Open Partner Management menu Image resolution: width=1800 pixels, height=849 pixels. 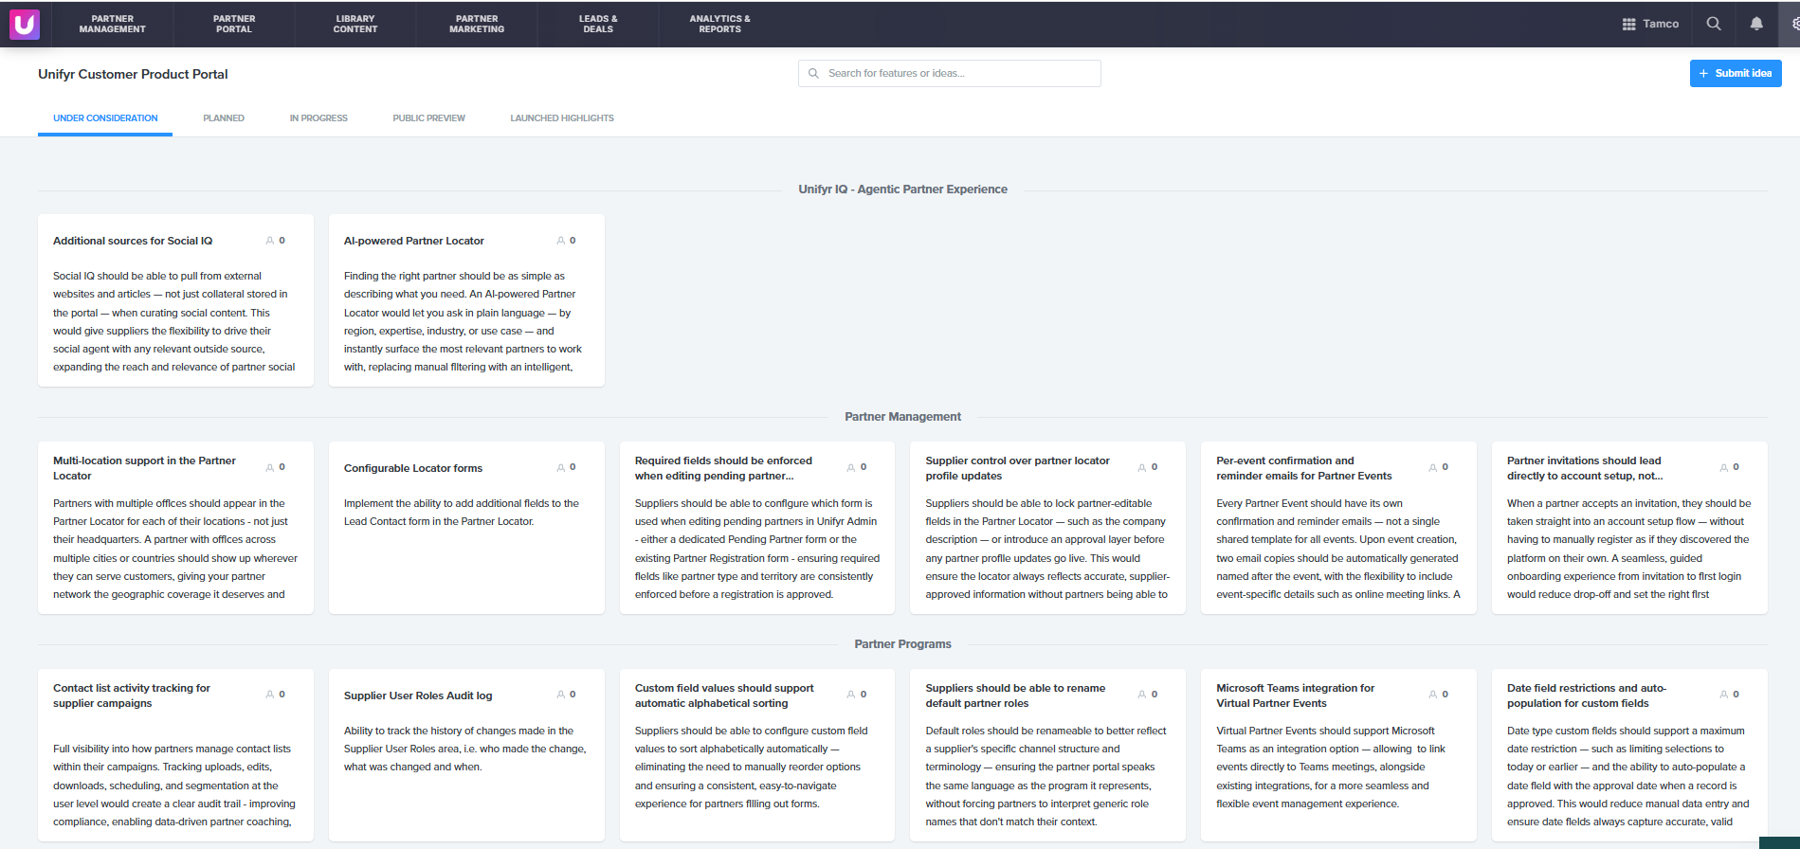point(113,24)
